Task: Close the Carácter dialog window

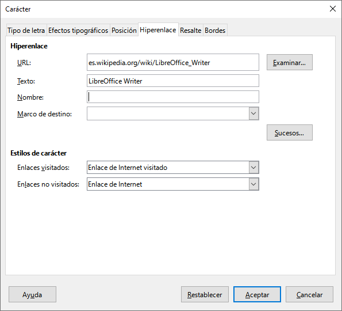Action: tap(333, 9)
